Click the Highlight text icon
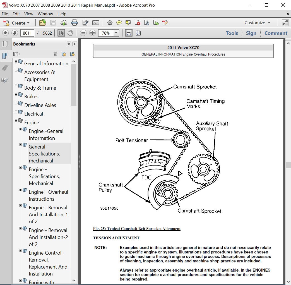The height and width of the screenshot is (285, 291). [x=128, y=23]
